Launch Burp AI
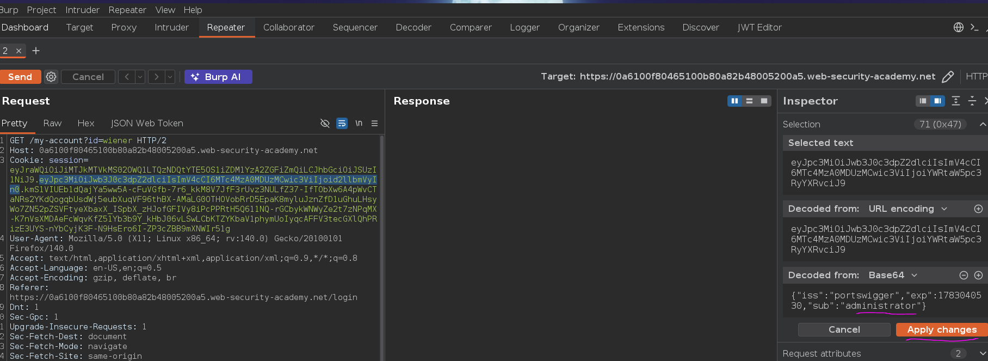The width and height of the screenshot is (988, 361). click(218, 77)
